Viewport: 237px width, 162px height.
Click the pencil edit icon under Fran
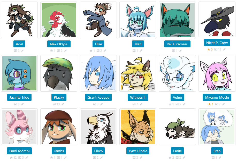click(x=220, y=158)
